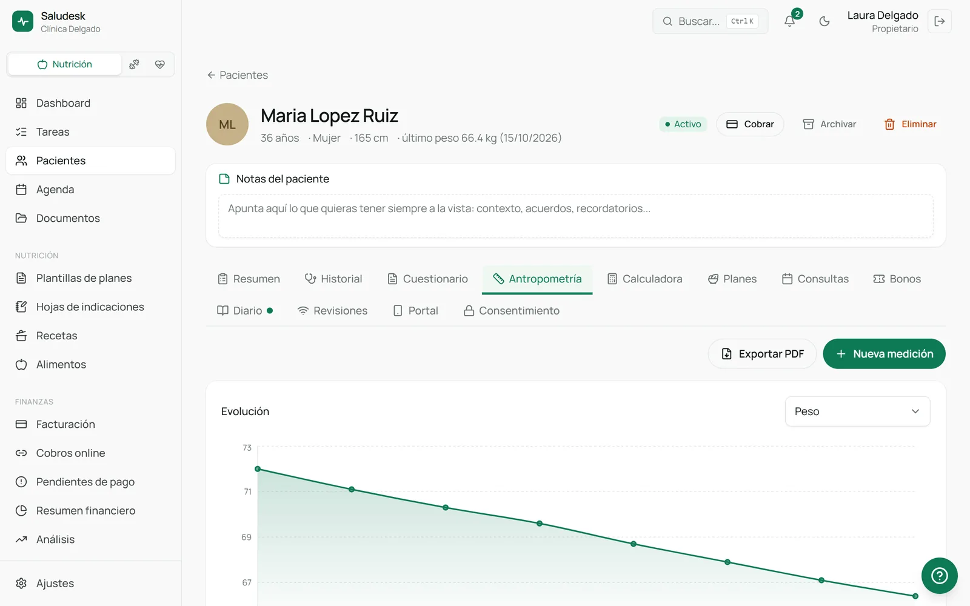Click into the patient notes field
The width and height of the screenshot is (970, 606).
pyautogui.click(x=575, y=216)
